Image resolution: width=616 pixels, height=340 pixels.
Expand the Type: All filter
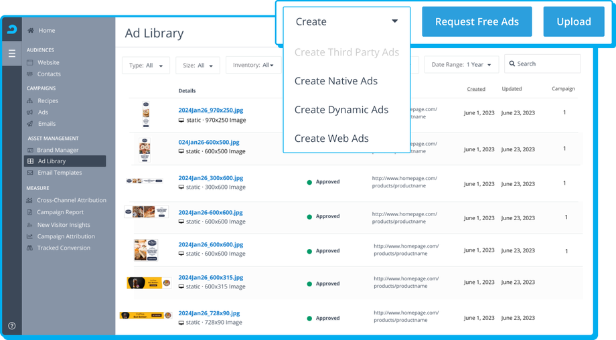coord(146,65)
